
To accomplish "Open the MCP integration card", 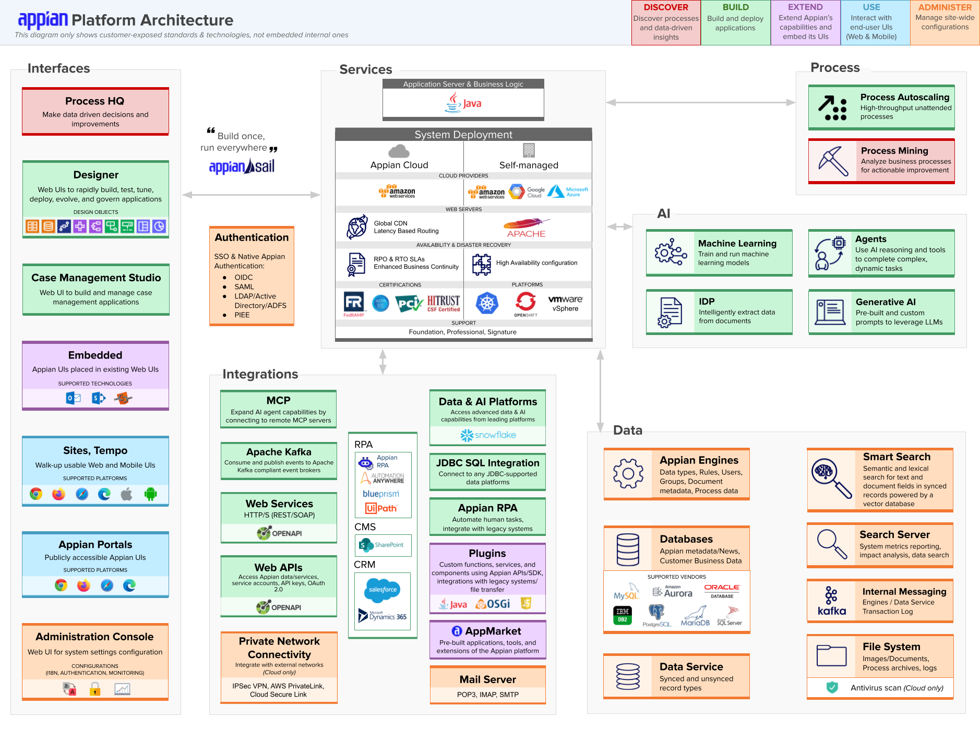I will click(279, 410).
